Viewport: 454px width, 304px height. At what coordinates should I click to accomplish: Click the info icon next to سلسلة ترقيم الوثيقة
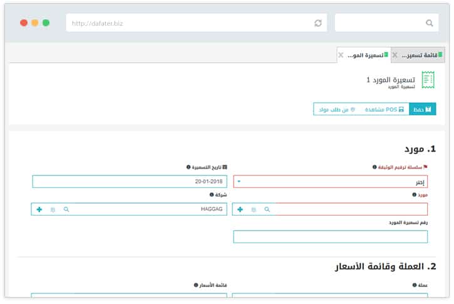[x=374, y=167]
